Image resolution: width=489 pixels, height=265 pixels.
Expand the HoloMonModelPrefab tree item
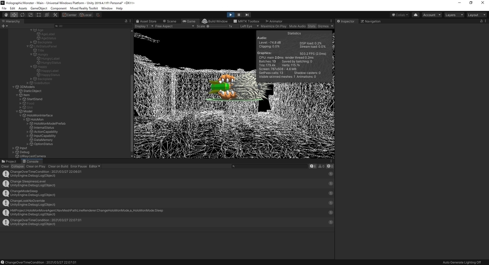[27, 124]
